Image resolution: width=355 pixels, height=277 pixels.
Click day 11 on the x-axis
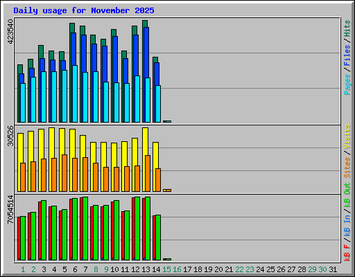click(125, 269)
